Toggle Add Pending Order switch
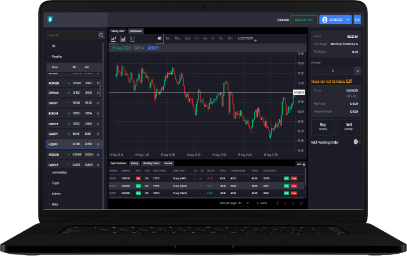407x256 pixels. click(357, 142)
